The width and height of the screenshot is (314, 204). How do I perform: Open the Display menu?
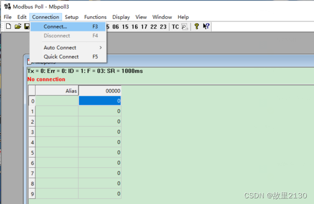coord(121,17)
